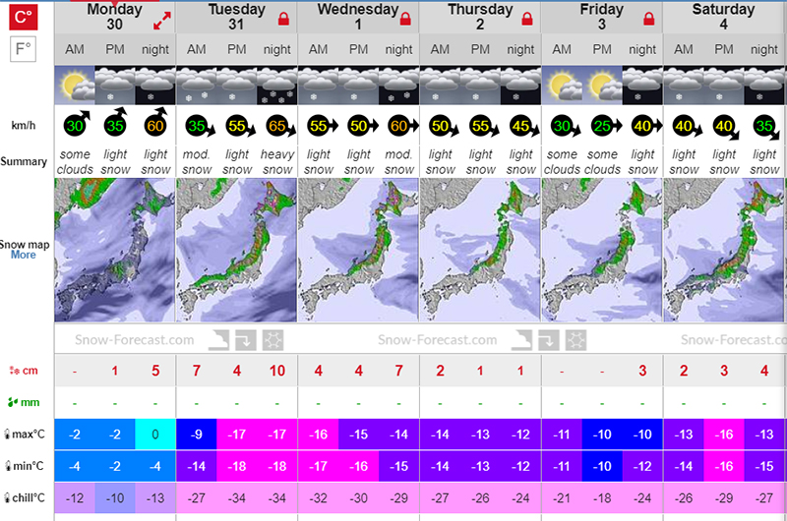Click the lock icon beside Wednesday 1

coord(405,18)
